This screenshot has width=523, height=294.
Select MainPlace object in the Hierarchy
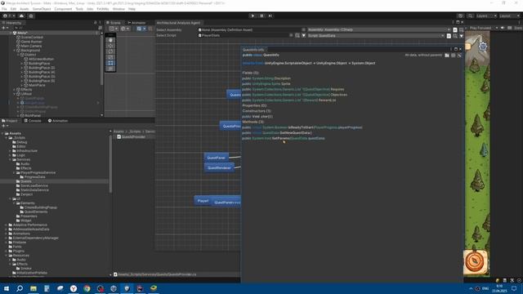point(37,85)
